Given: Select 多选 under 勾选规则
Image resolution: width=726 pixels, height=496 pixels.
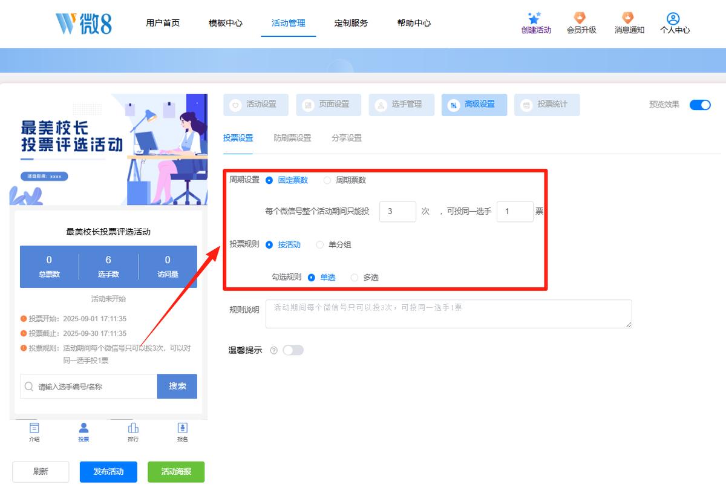Looking at the screenshot, I should tap(355, 278).
